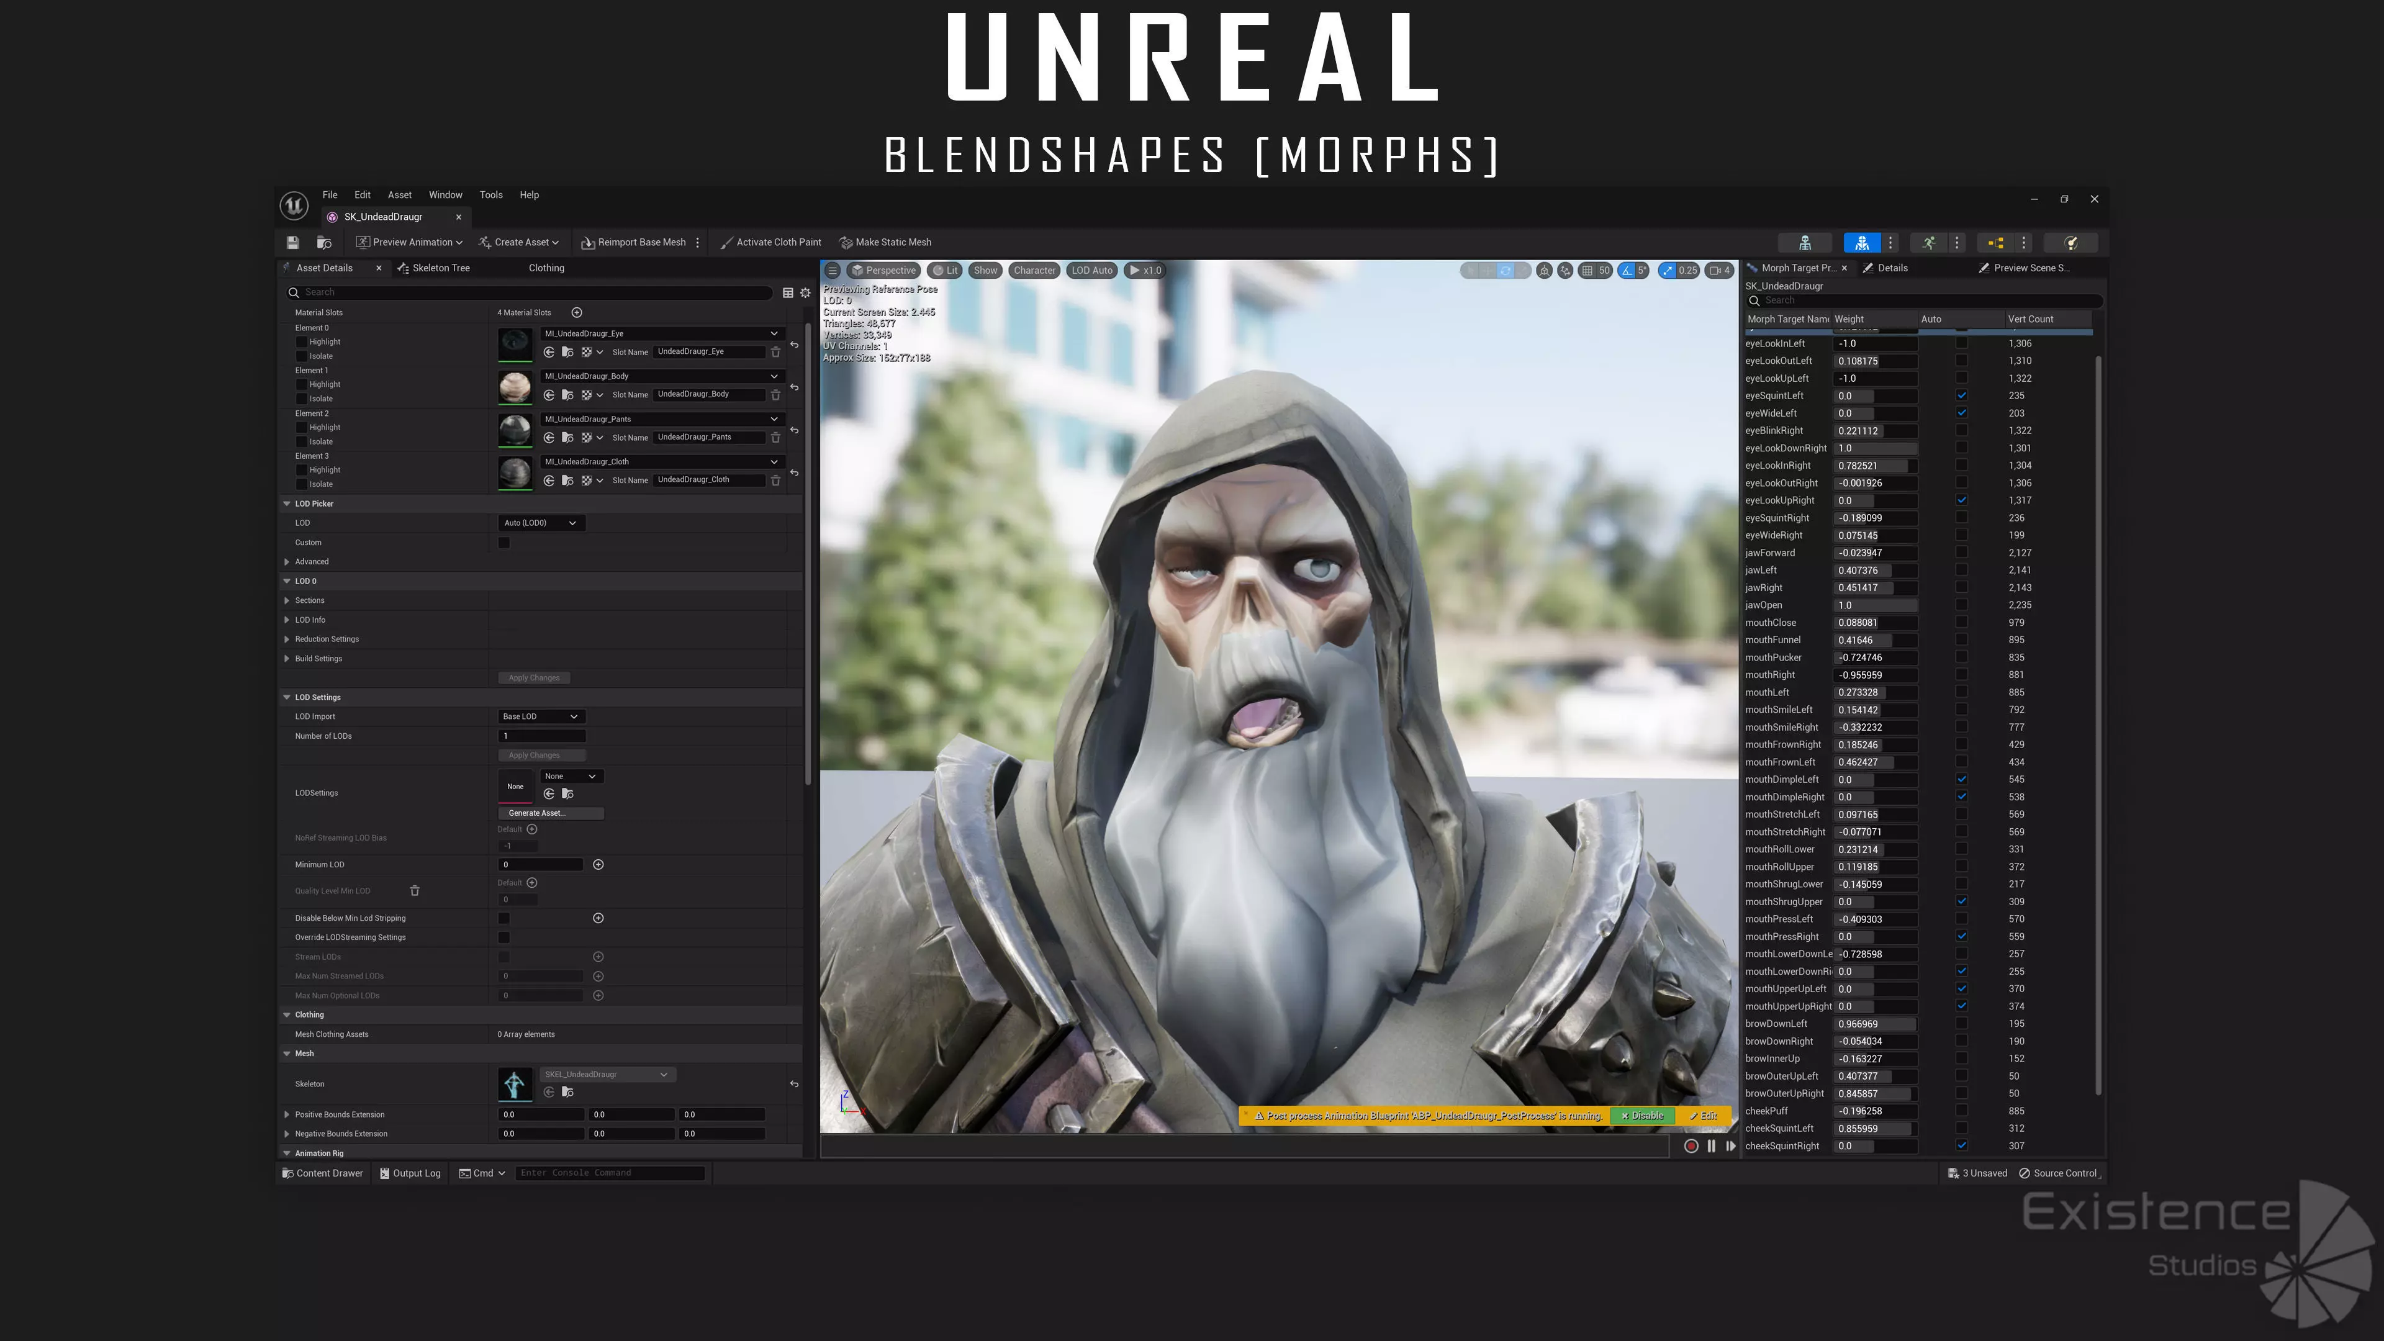The image size is (2384, 1341).
Task: Click Make Static Mesh button
Action: pyautogui.click(x=885, y=243)
